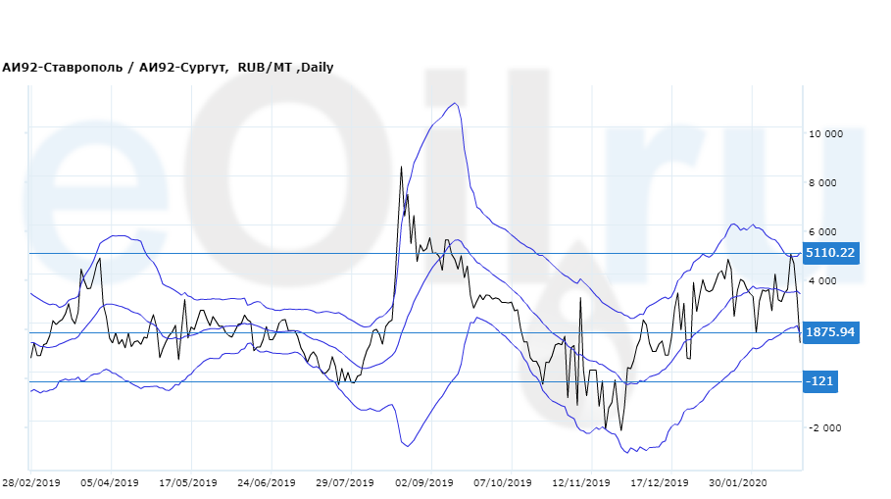The width and height of the screenshot is (891, 499).
Task: Click the 10 000 value on the price axis
Action: 825,134
